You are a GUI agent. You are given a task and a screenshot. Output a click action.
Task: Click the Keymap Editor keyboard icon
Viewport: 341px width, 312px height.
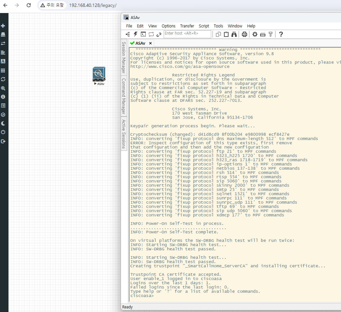263,34
